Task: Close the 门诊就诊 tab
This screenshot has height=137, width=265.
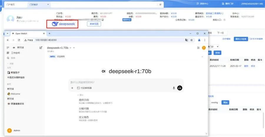Action: (48, 4)
